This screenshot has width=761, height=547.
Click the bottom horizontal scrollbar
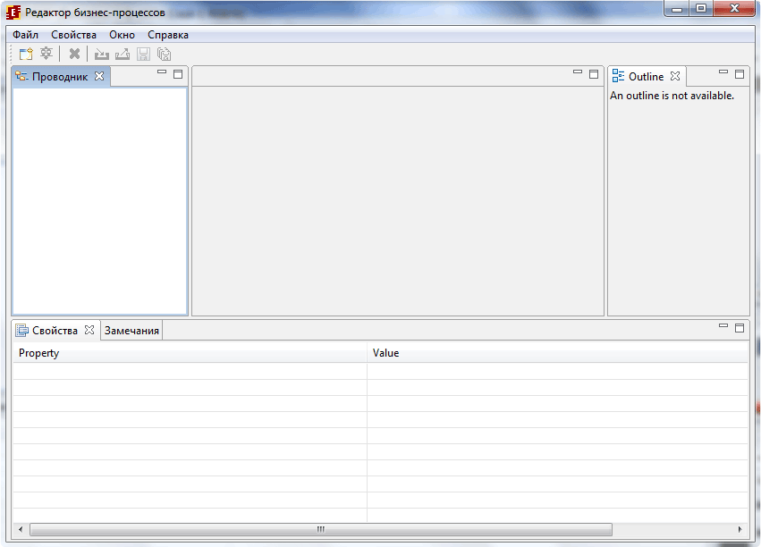[319, 529]
